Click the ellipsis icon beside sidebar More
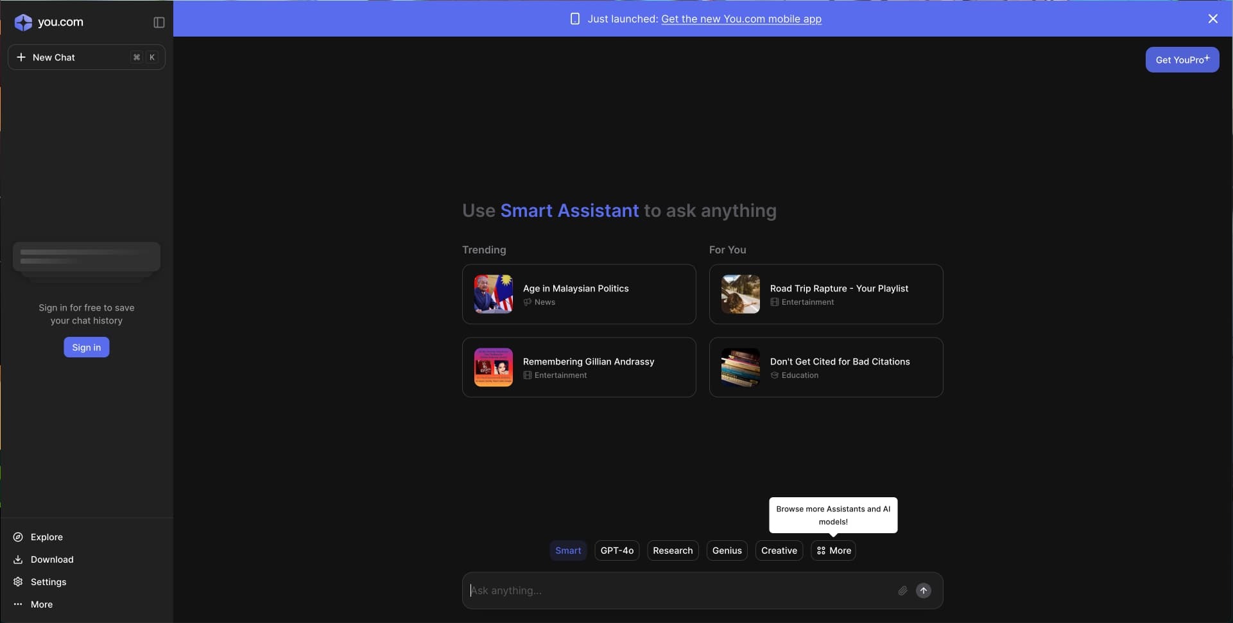1233x623 pixels. [x=18, y=604]
